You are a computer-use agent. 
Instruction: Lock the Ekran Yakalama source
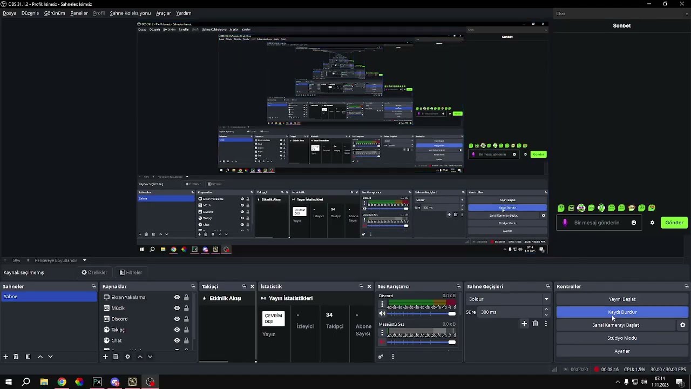(186, 297)
